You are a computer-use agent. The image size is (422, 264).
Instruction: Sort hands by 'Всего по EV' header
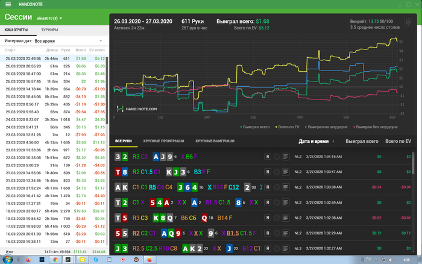(398, 141)
